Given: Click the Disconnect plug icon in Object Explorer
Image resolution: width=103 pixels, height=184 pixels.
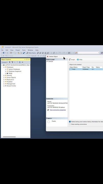Looking at the screenshot, I should pos(12,62).
